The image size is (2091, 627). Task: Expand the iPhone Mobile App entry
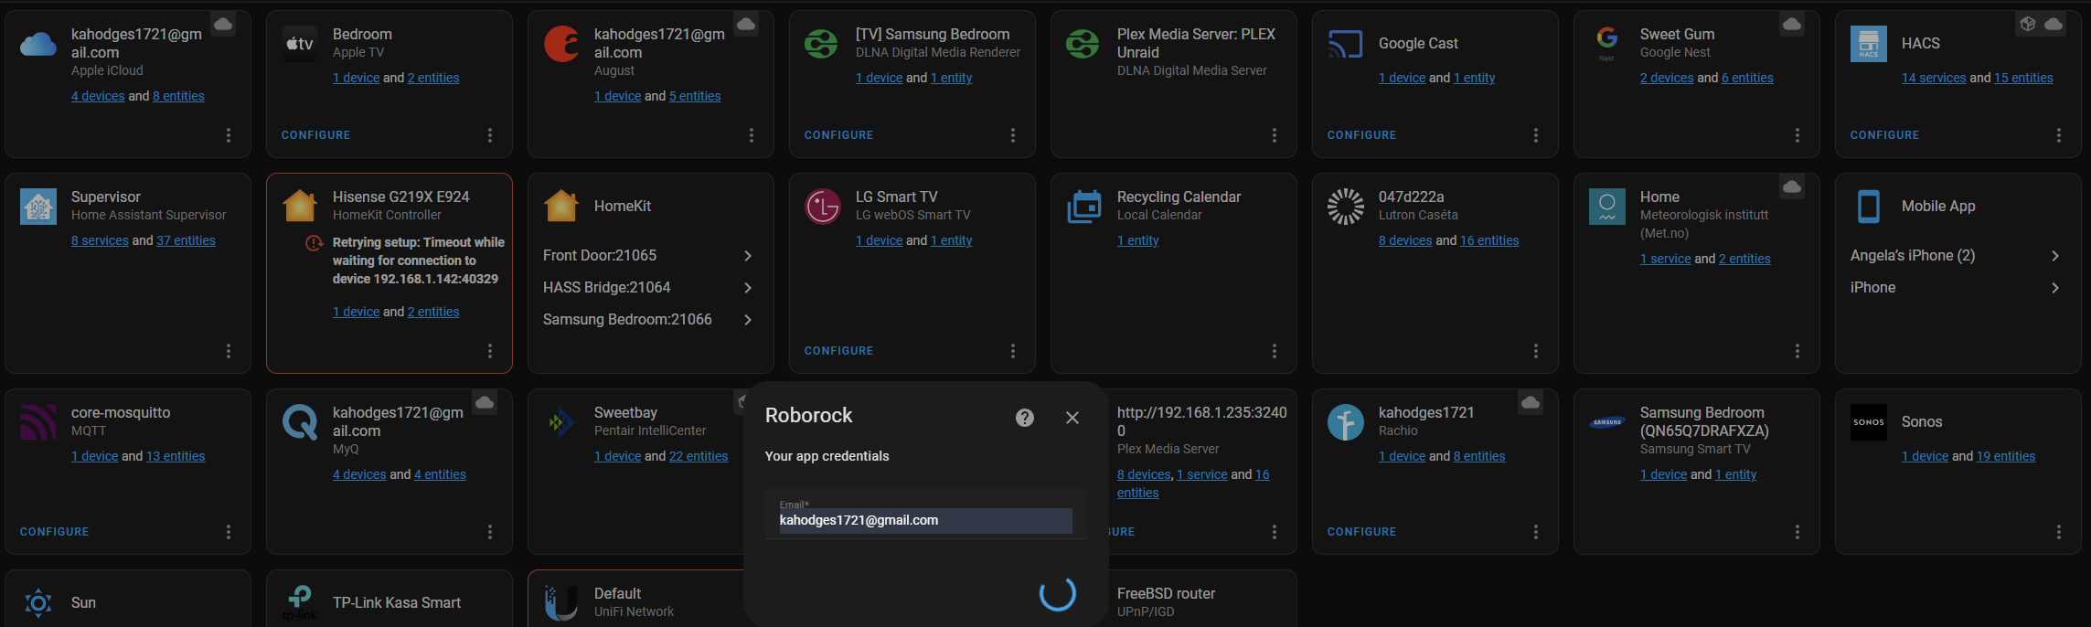pos(1958,288)
